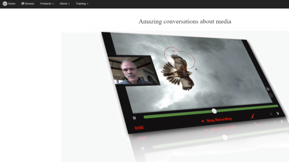Viewport: 289px width, 162px height.
Task: Expand the Training dropdown menu
Action: pos(82,4)
